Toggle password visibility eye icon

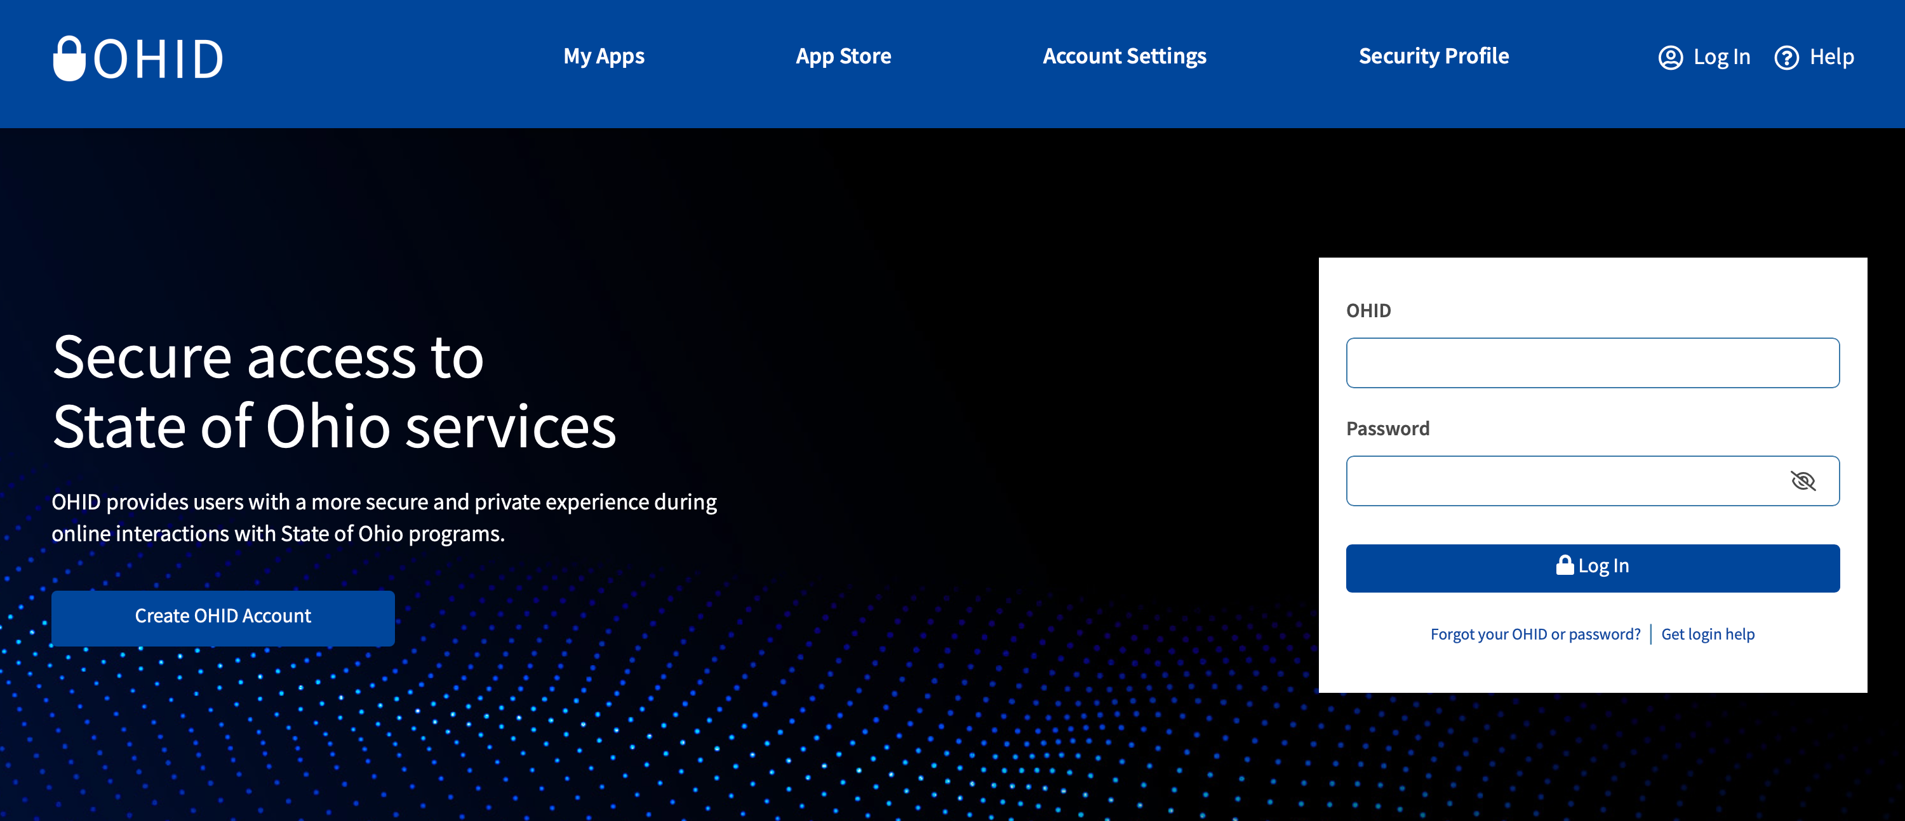1802,481
